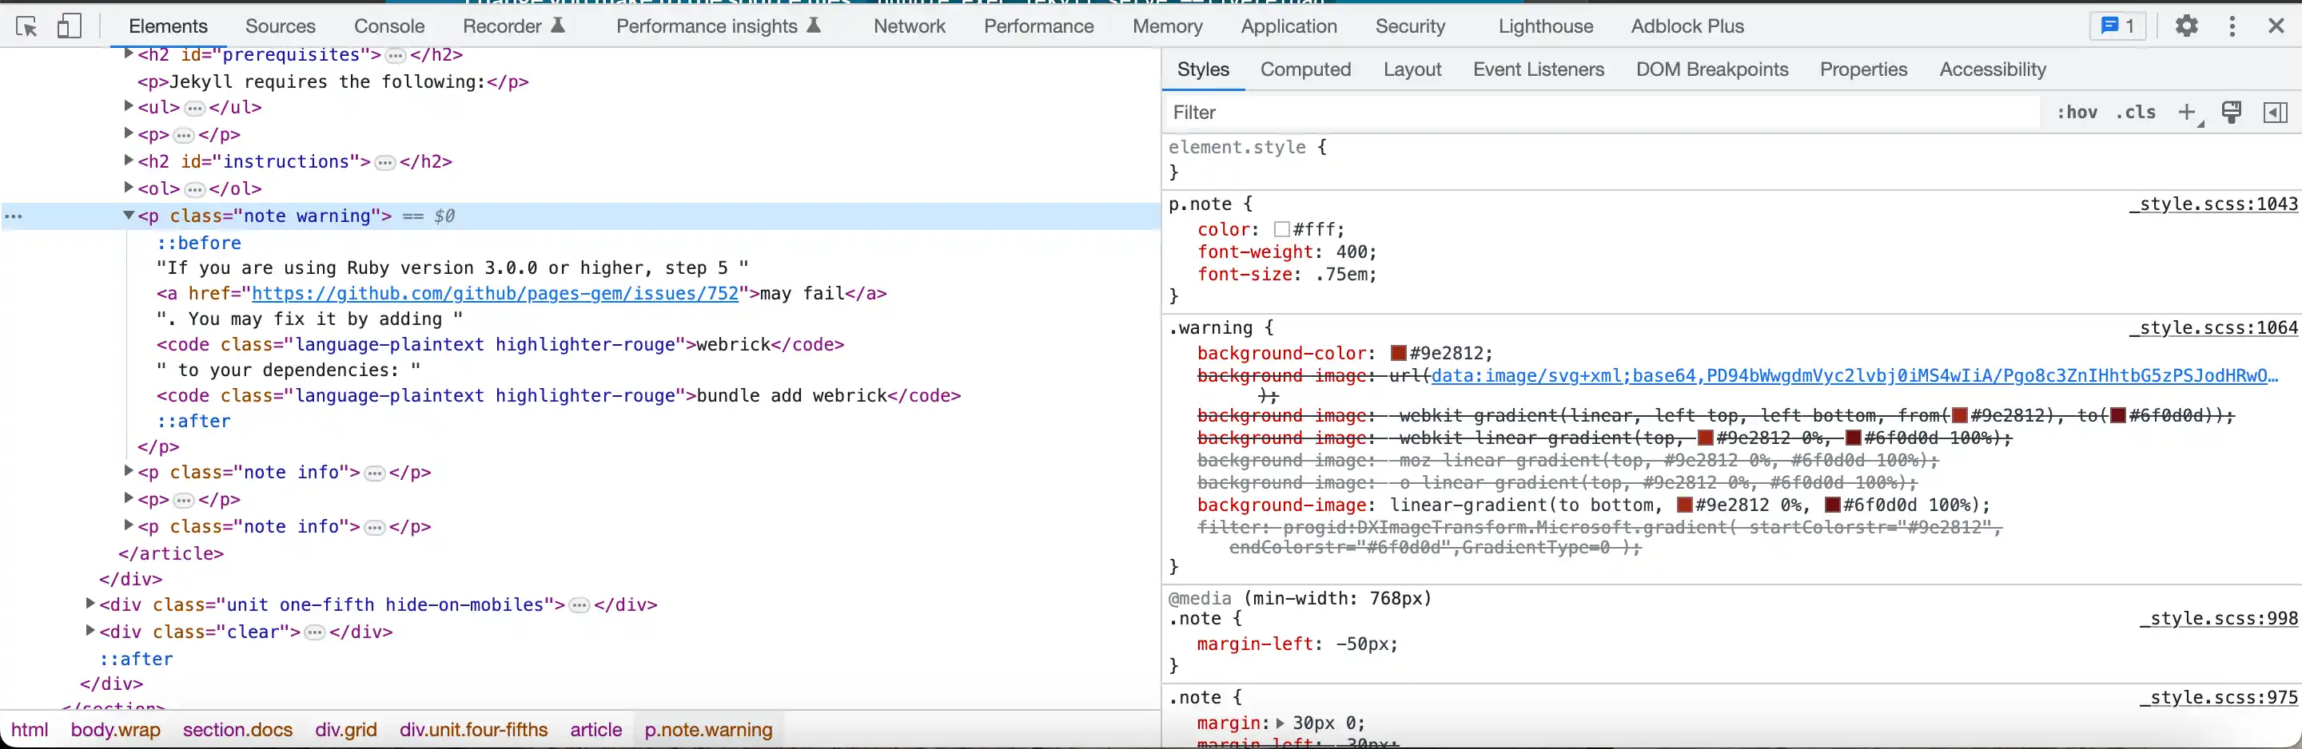The width and height of the screenshot is (2302, 749).
Task: Open the Layout pane tab
Action: pos(1412,69)
